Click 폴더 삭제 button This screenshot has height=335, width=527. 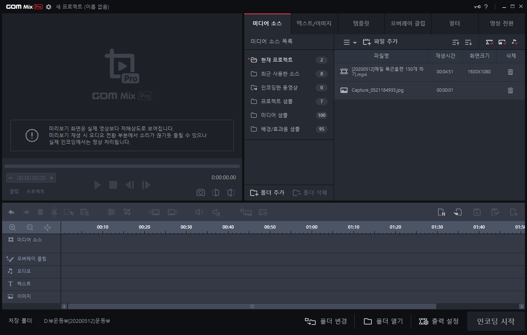(x=310, y=193)
